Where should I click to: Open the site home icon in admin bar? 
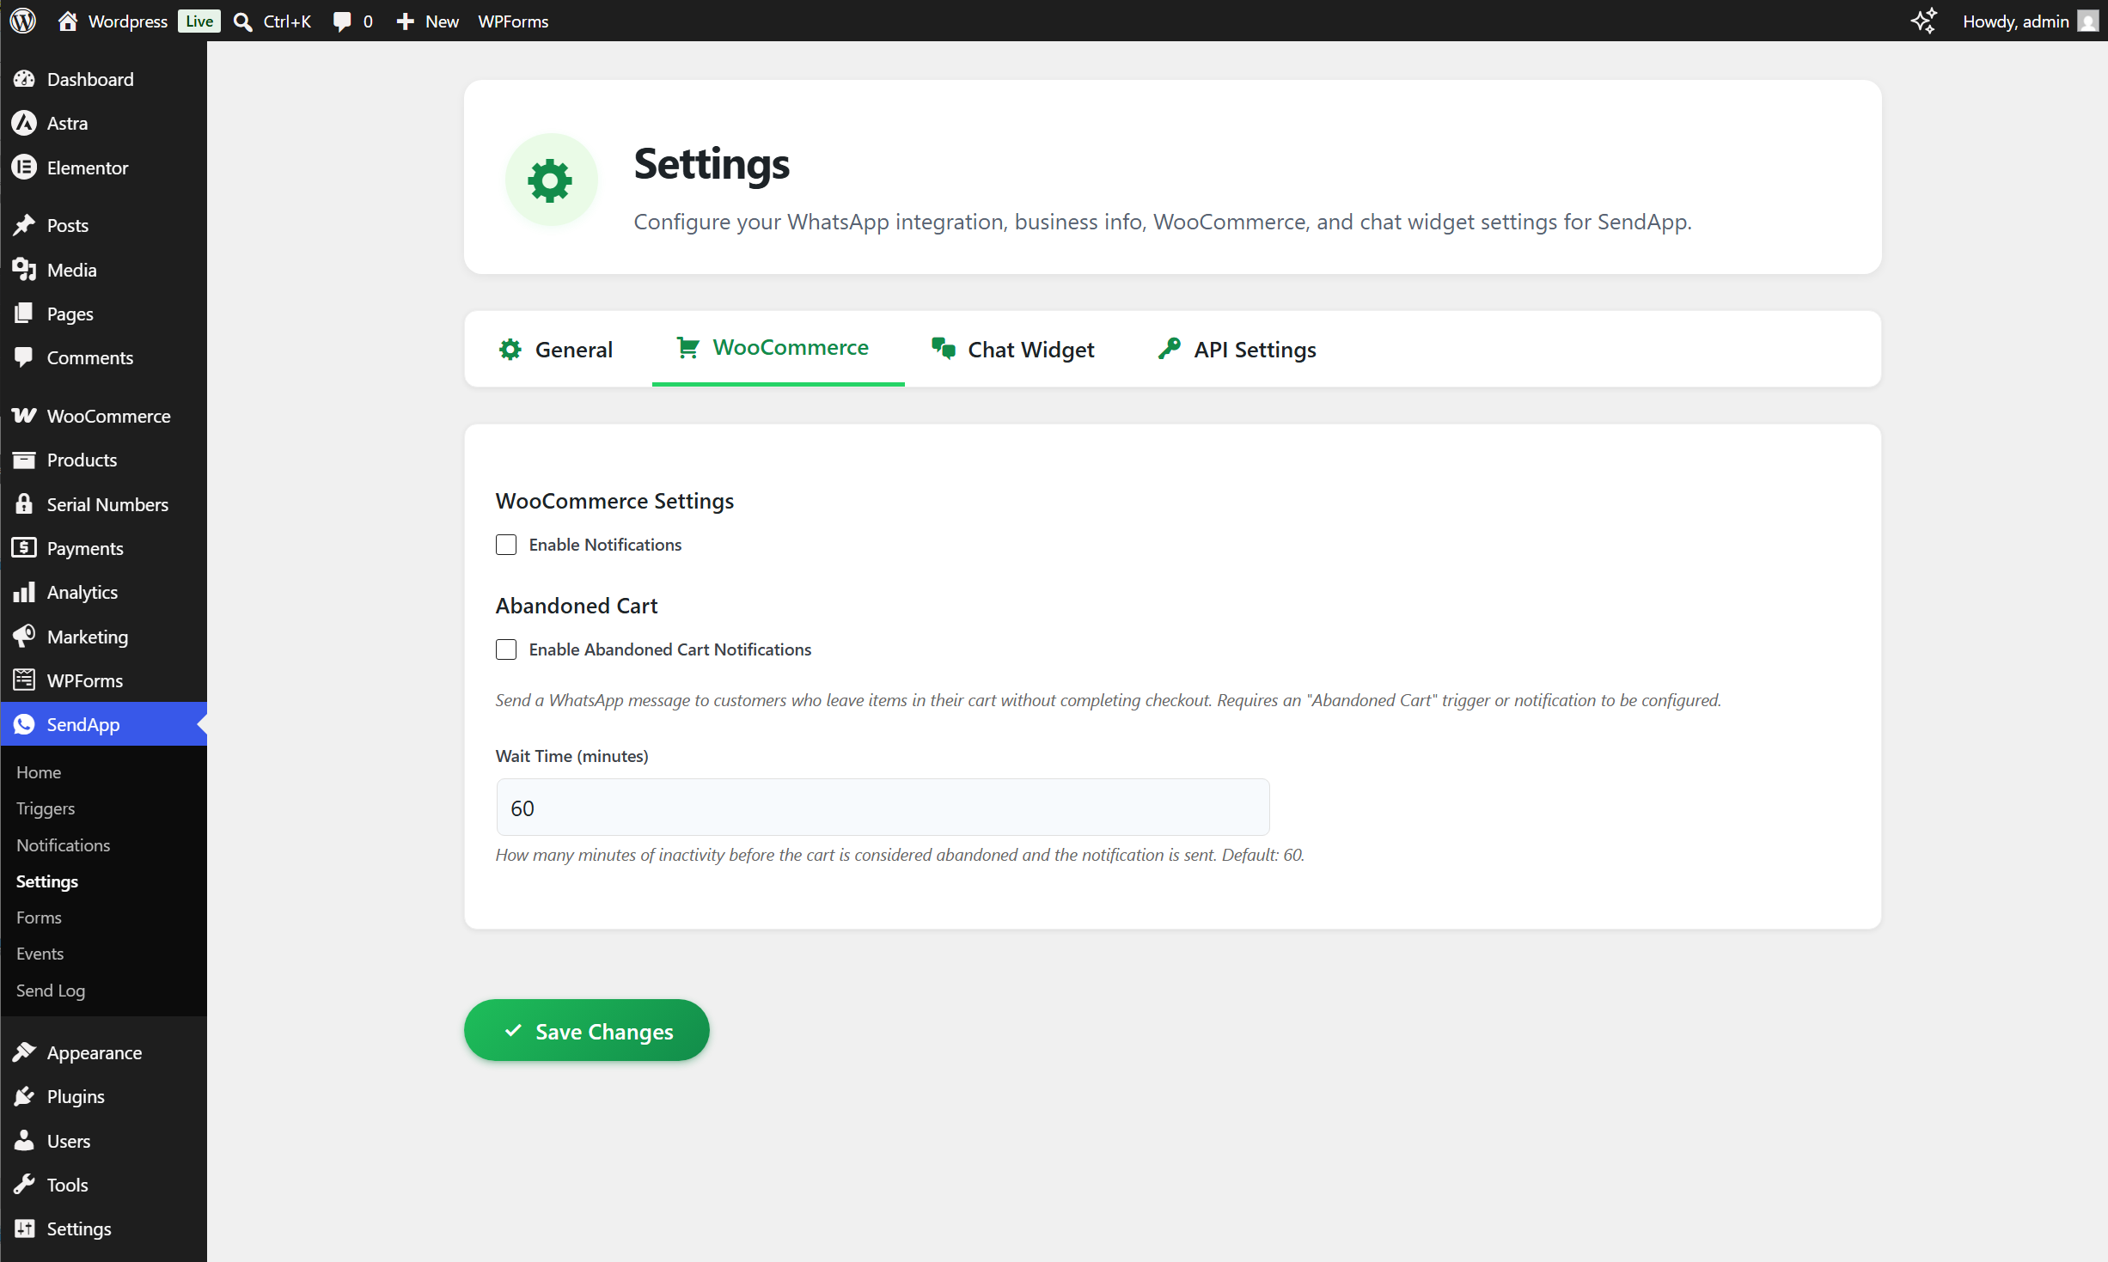click(68, 21)
